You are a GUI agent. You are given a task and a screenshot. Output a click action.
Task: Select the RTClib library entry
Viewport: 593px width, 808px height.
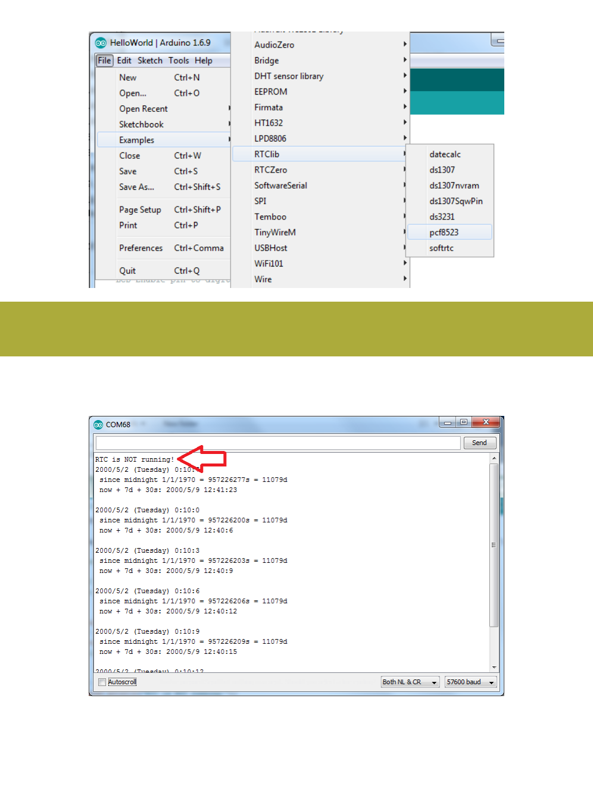(320, 154)
